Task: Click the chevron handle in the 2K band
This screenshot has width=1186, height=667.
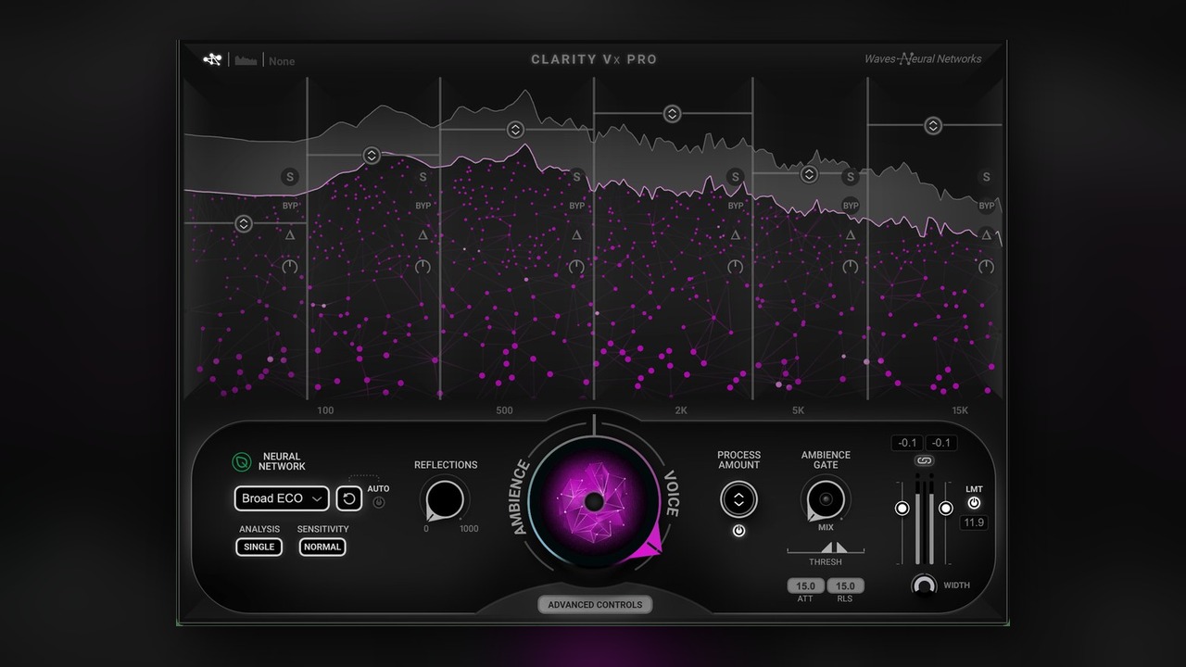Action: tap(672, 114)
